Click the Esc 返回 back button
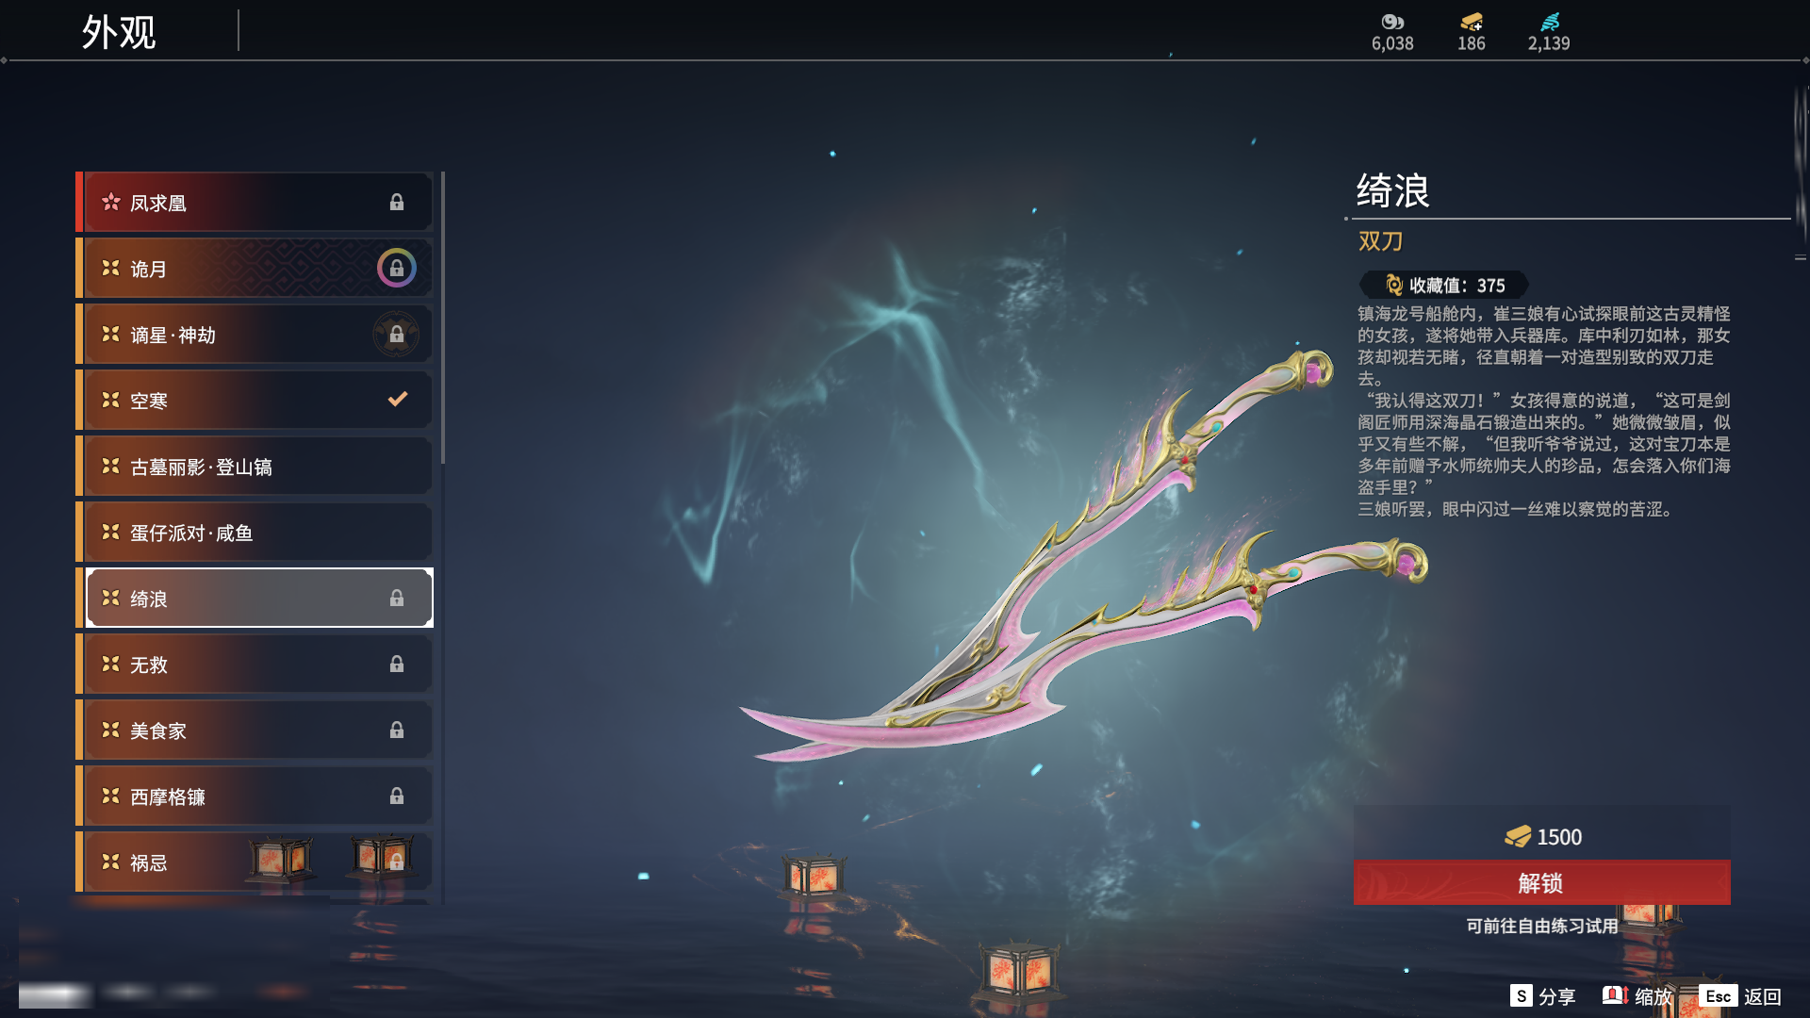 (1740, 996)
